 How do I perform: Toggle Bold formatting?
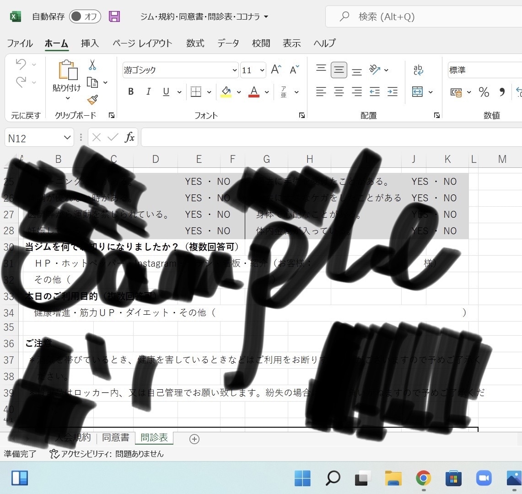tap(131, 91)
